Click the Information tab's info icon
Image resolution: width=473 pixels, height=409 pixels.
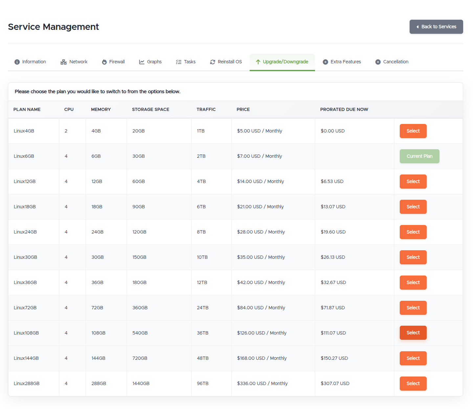point(17,62)
